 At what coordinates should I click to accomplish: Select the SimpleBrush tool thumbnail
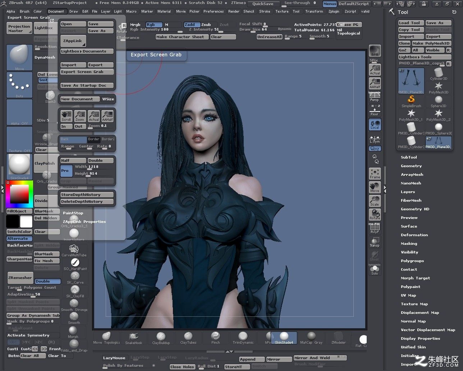[x=411, y=101]
